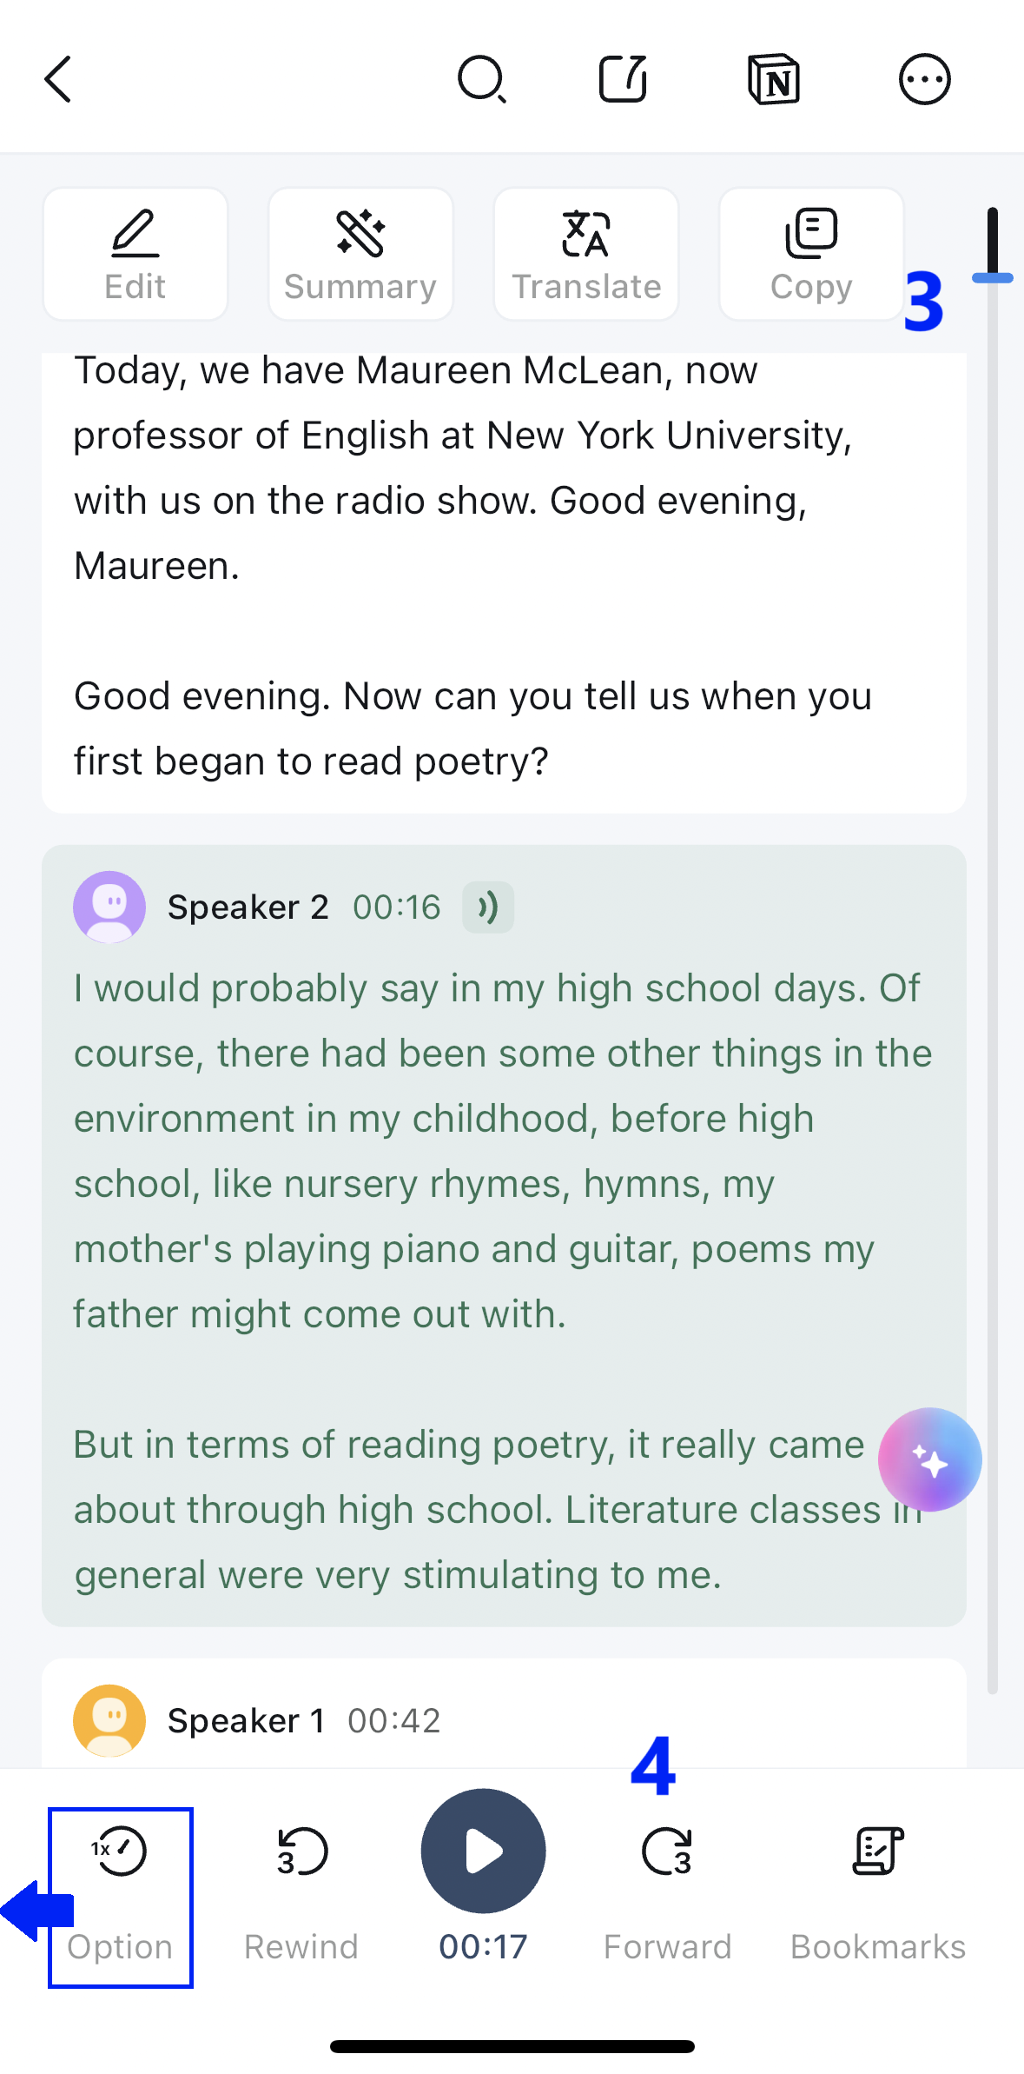This screenshot has height=2074, width=1024.
Task: Open playback speed Option control
Action: [120, 1897]
